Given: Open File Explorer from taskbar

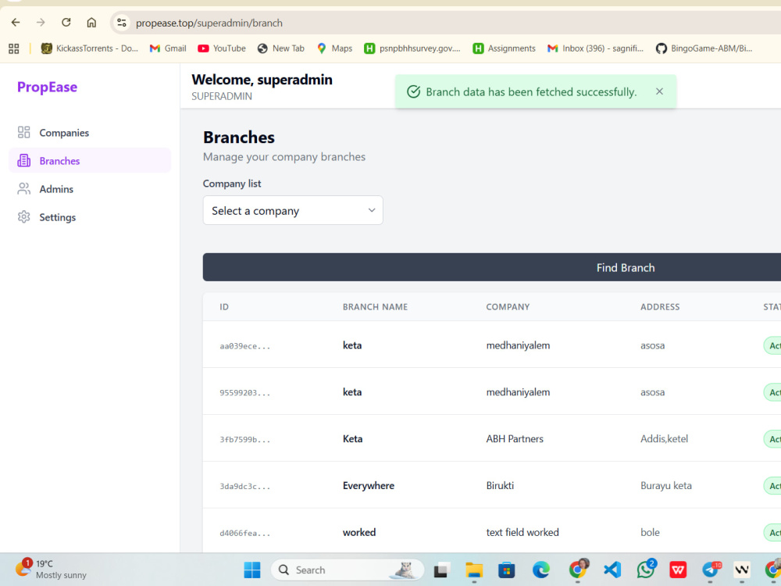Looking at the screenshot, I should (x=474, y=570).
